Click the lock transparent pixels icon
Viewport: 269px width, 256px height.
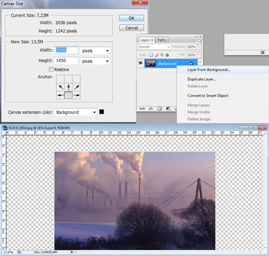click(x=151, y=54)
